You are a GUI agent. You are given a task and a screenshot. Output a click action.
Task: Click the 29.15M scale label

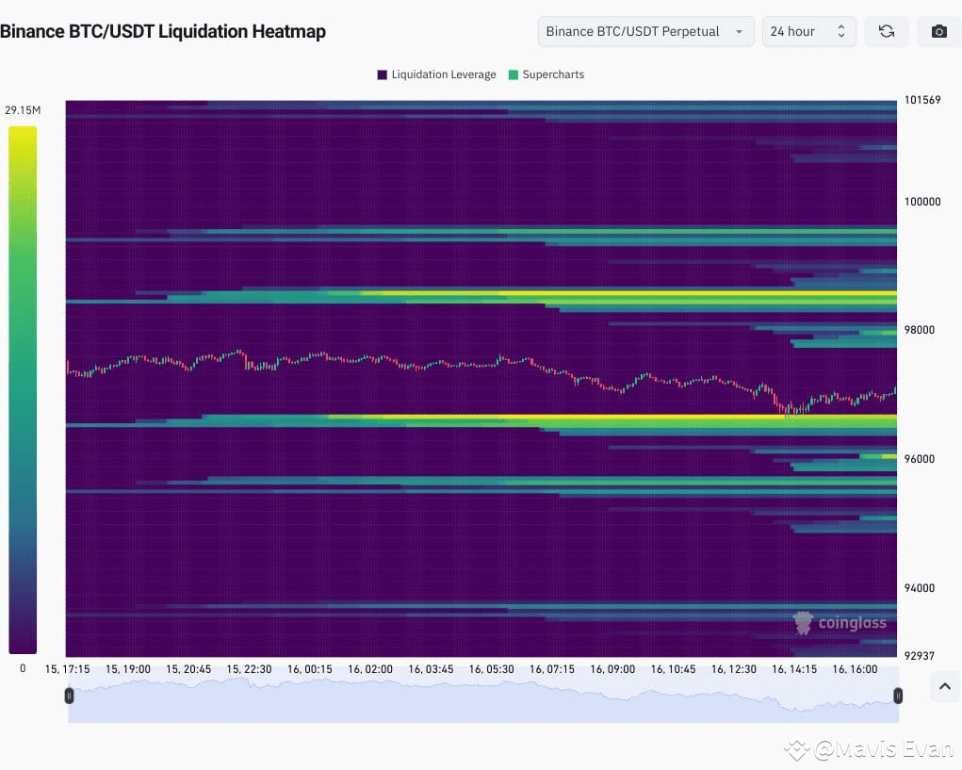[23, 109]
